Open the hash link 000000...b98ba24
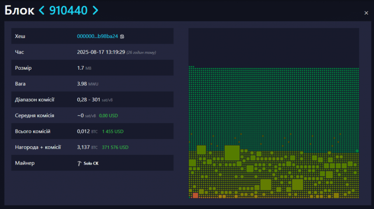The image size is (374, 209). (x=97, y=36)
